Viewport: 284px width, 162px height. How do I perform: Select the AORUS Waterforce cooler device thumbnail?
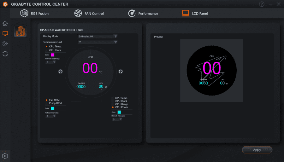[21, 31]
